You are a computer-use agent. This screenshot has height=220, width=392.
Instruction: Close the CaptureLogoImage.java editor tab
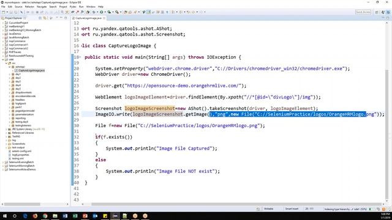click(x=104, y=18)
